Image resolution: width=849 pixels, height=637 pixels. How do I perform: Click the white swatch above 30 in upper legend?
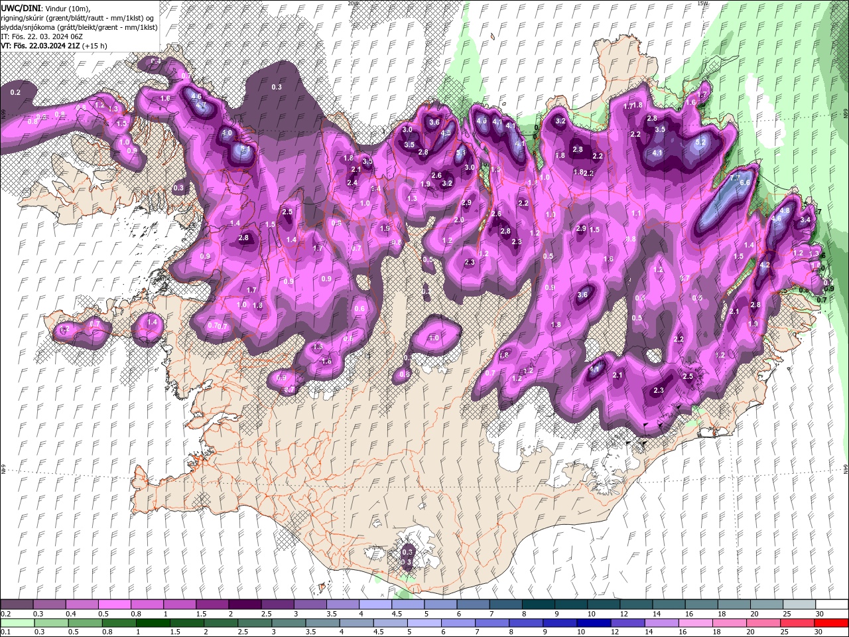pos(832,604)
